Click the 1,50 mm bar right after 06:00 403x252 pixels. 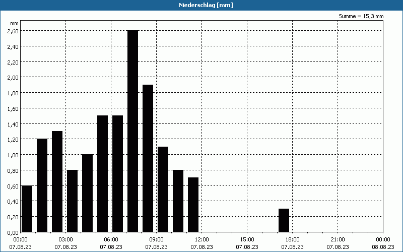tap(117, 174)
